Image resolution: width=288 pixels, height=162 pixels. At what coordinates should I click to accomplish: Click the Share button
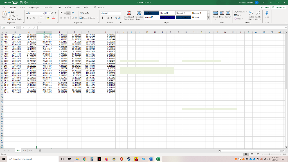tap(264, 7)
